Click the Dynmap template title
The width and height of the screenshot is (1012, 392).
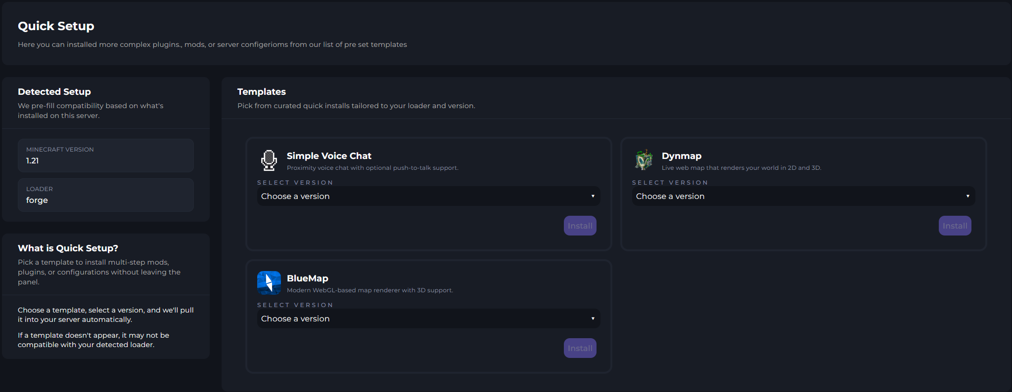tap(681, 156)
